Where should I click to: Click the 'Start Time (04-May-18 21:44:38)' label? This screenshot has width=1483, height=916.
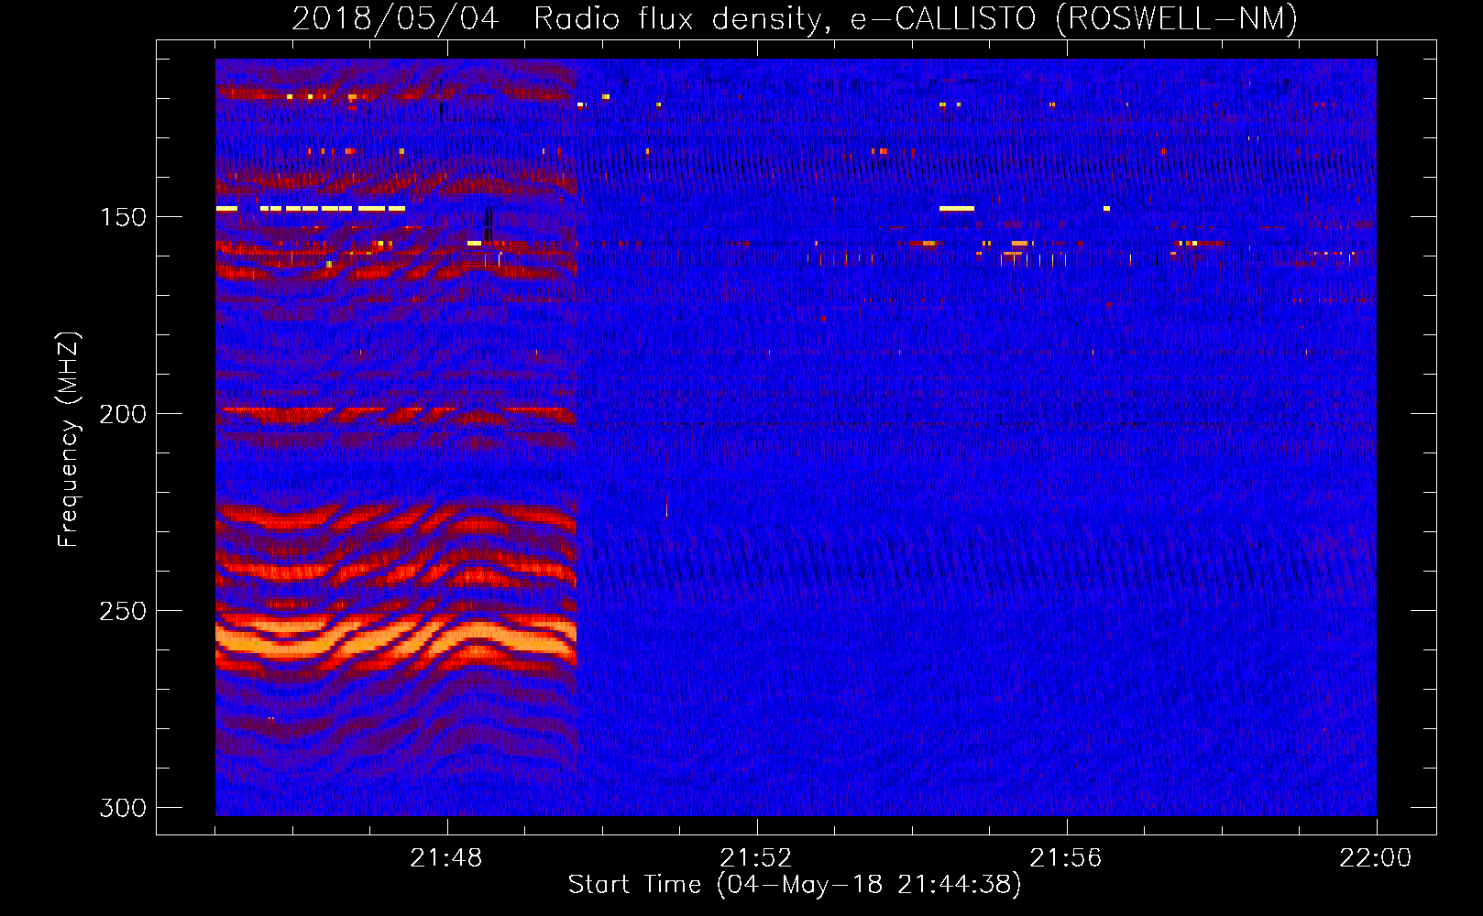(795, 885)
